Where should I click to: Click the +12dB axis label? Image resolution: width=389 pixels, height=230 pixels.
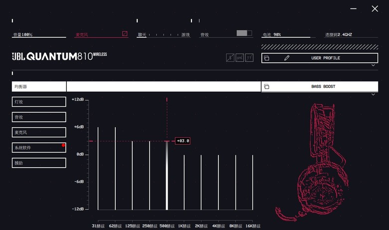pos(78,99)
